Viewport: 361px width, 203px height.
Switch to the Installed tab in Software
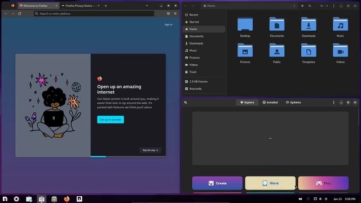(x=270, y=103)
